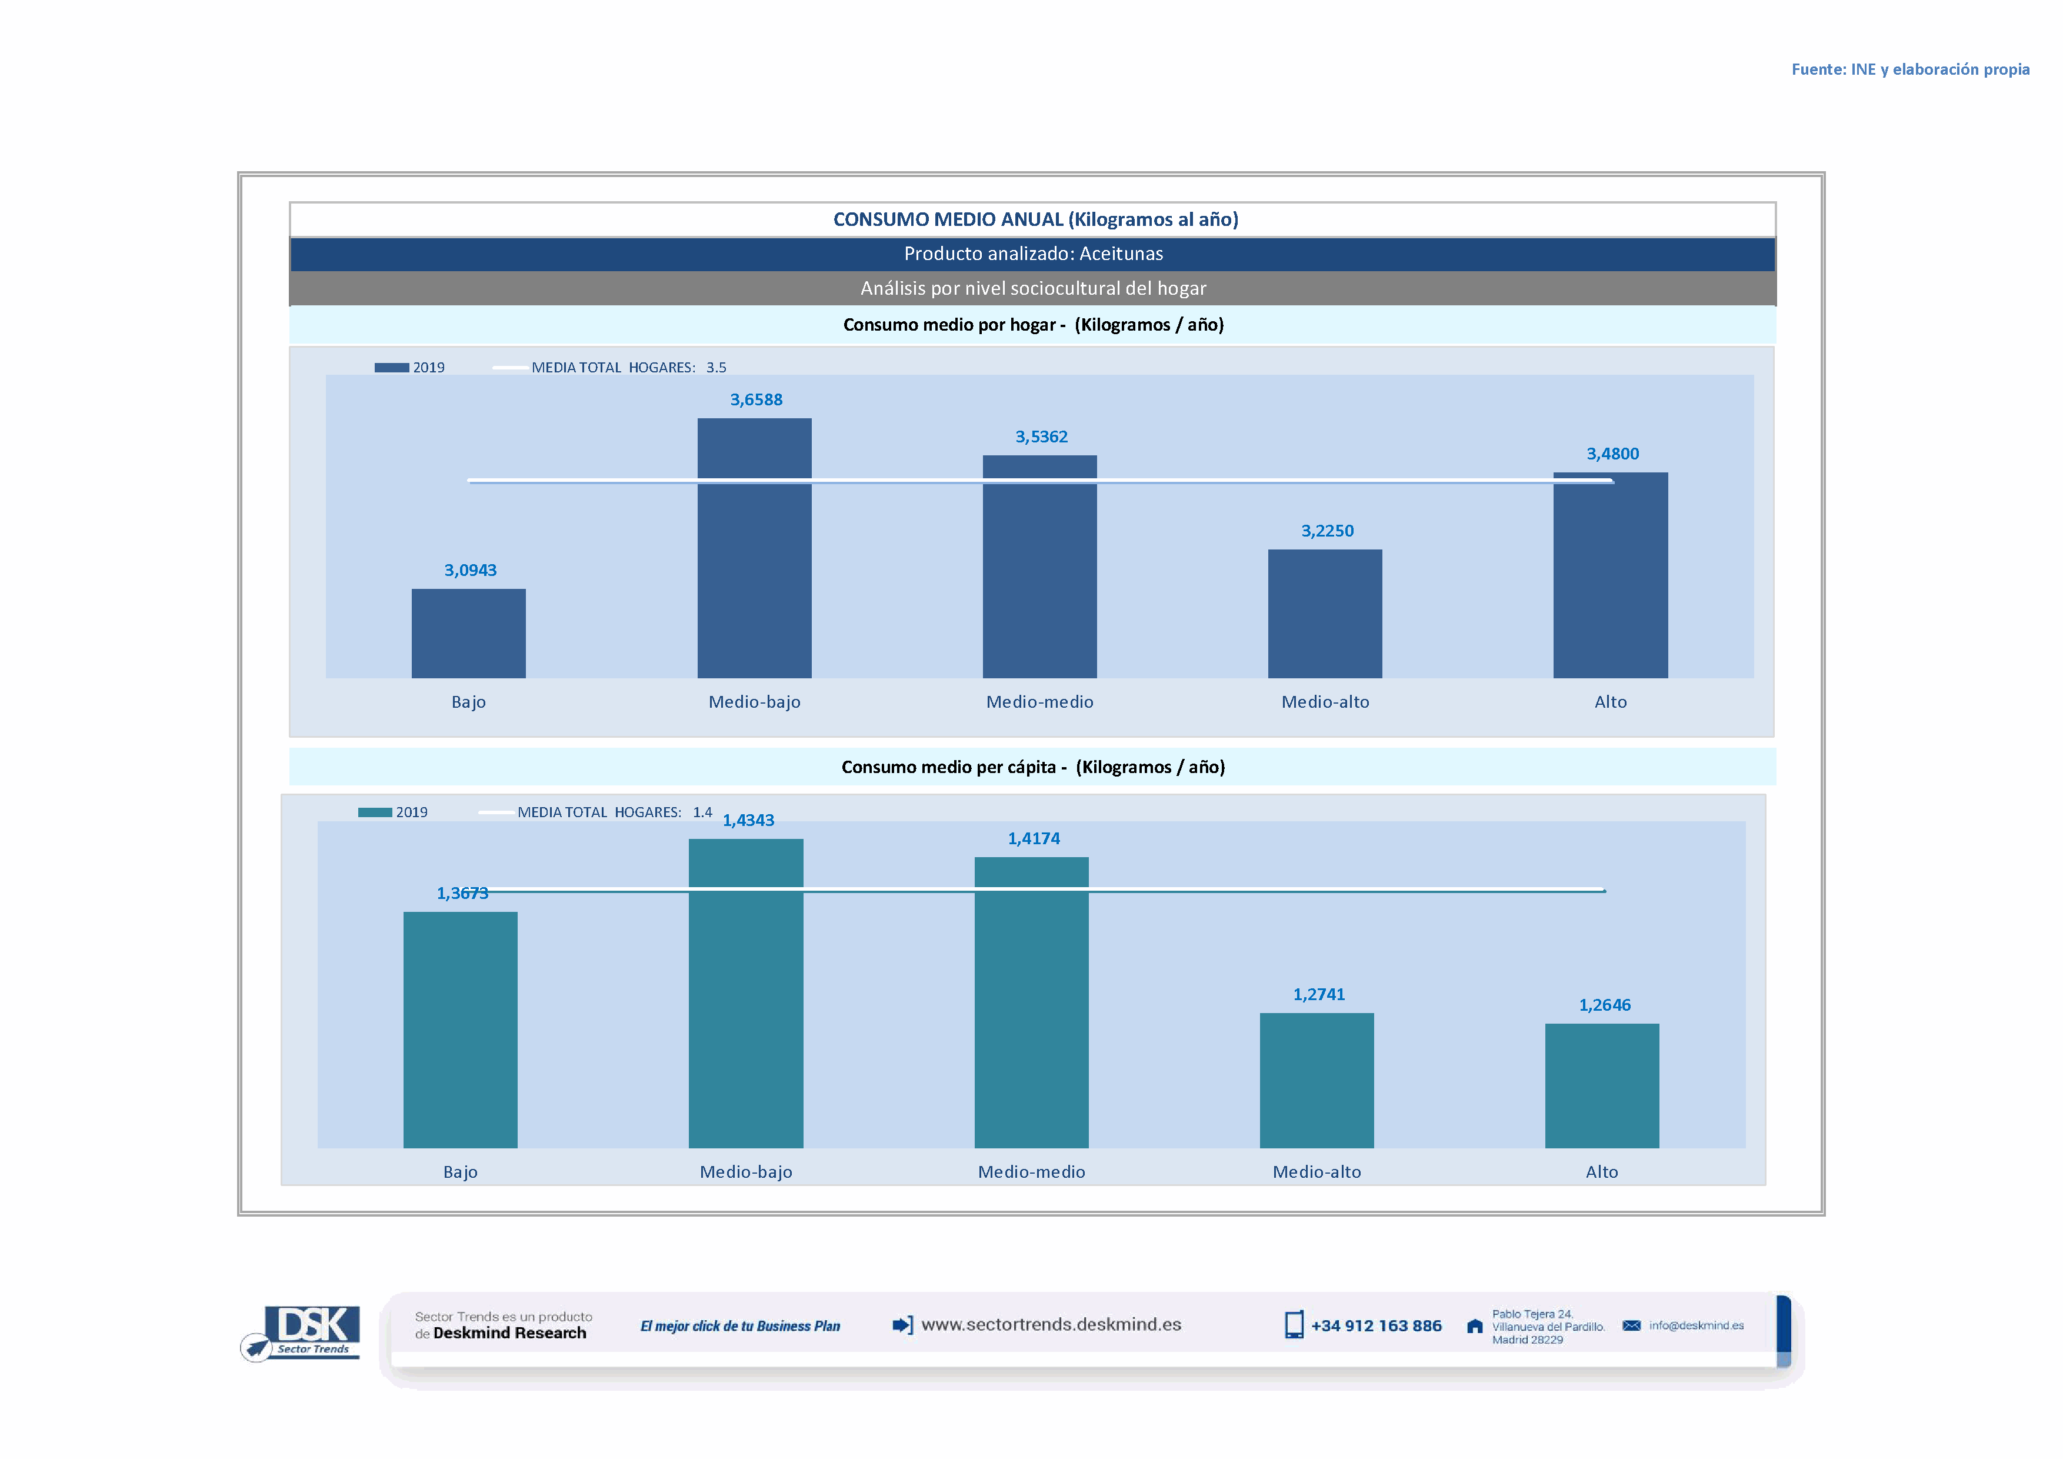
Task: Open the www.sectortrends.deskmind.es link
Action: (1051, 1325)
